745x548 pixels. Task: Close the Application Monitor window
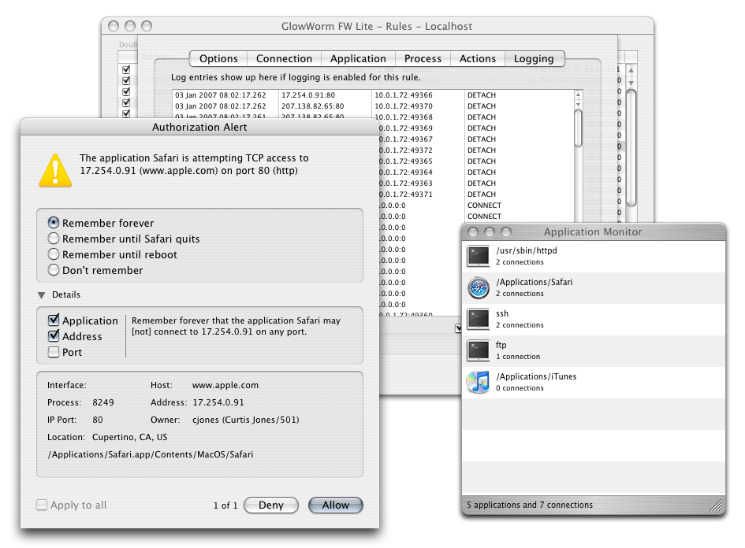point(473,232)
